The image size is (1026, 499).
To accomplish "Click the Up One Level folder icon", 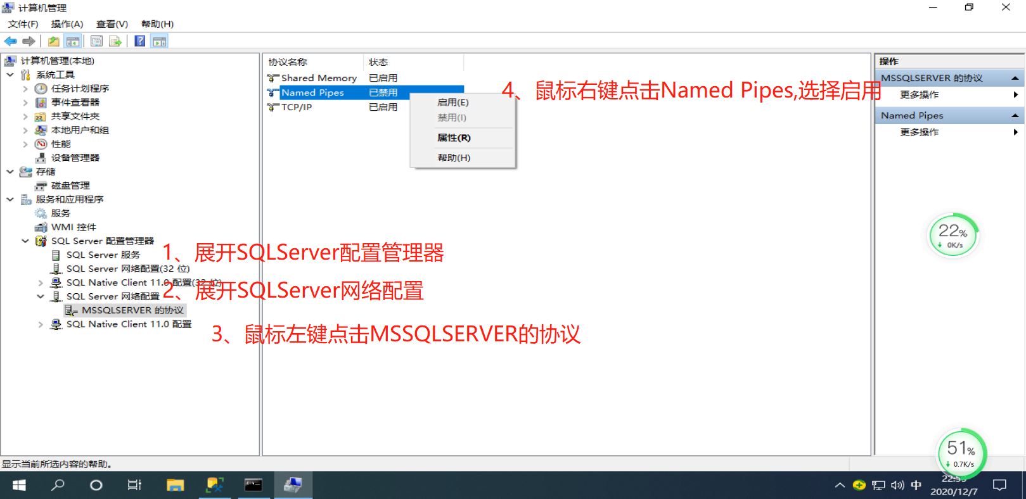I will [x=54, y=42].
